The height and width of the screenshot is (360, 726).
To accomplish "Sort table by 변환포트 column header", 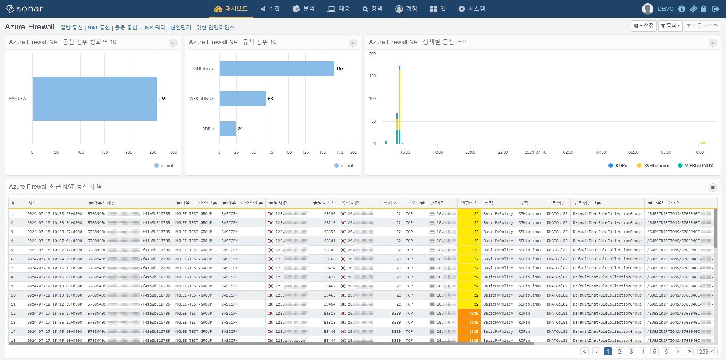I will 469,203.
